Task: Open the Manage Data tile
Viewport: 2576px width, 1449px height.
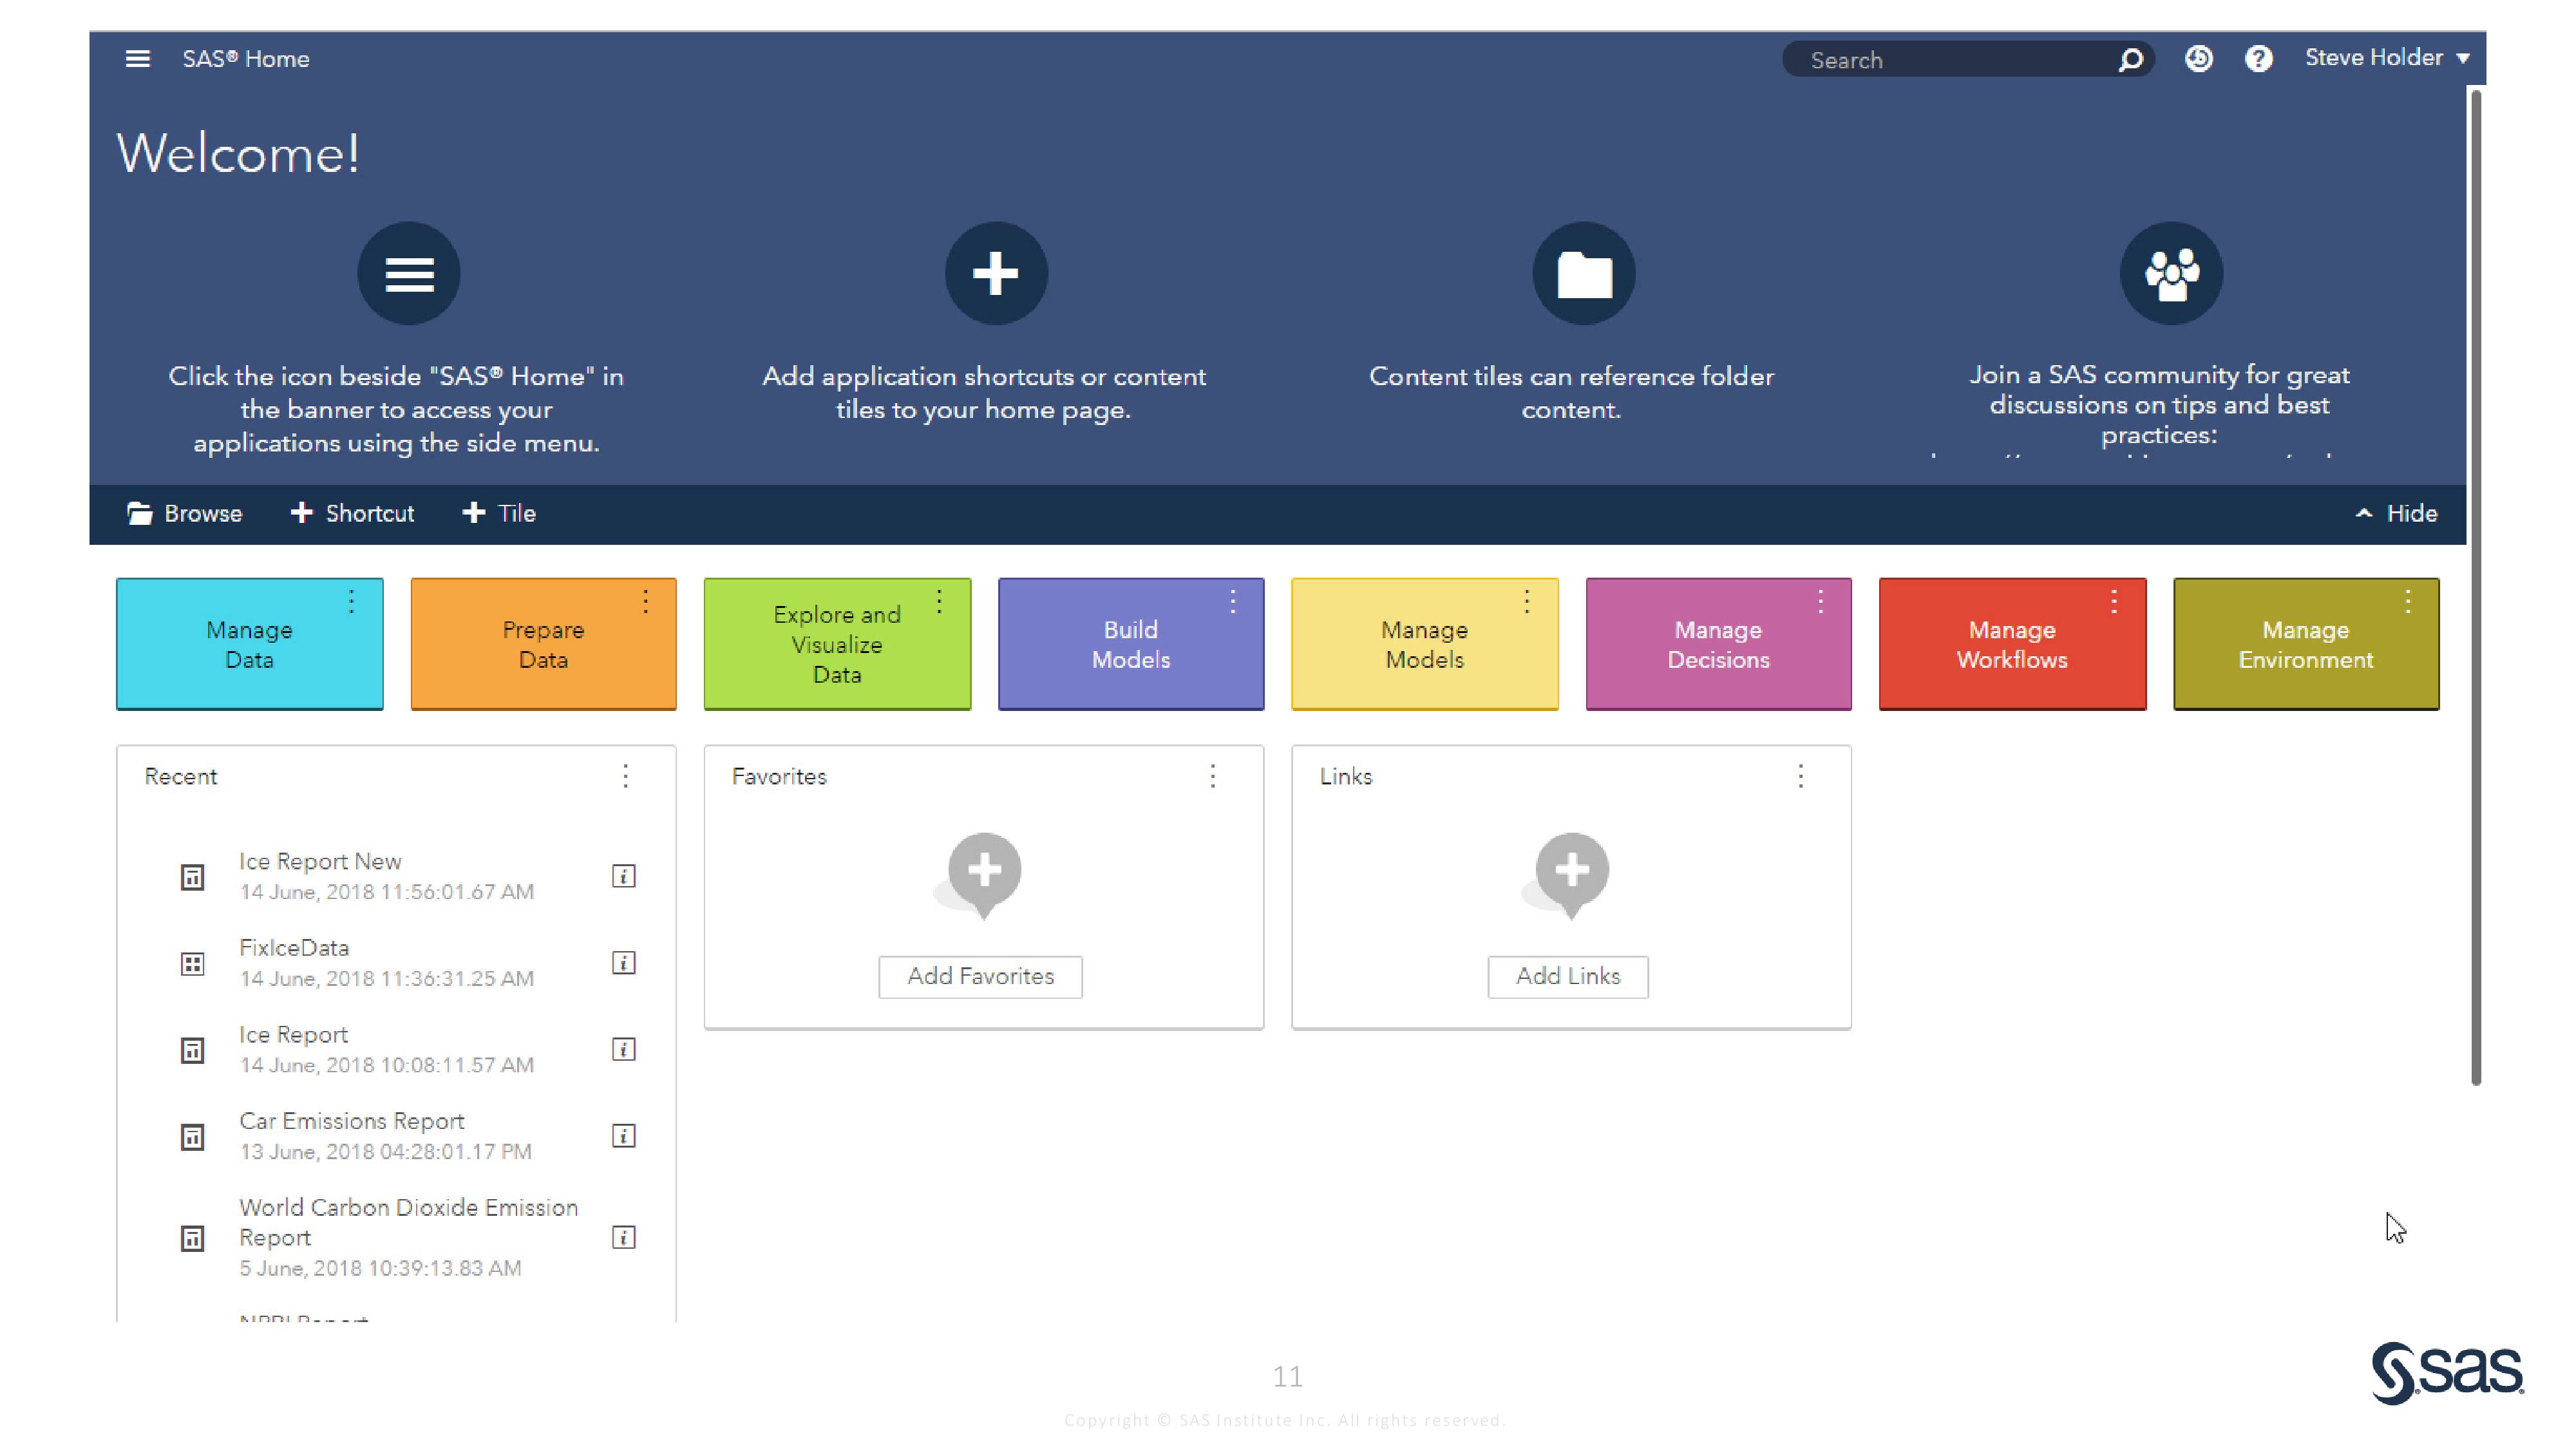Action: 249,644
